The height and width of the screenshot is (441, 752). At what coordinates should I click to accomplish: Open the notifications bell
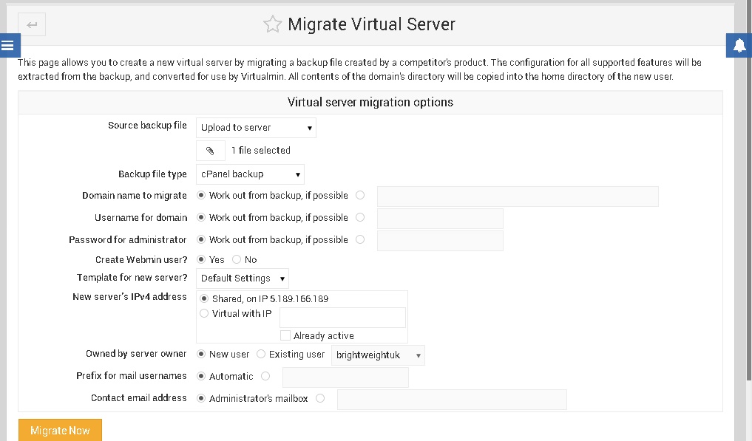739,46
